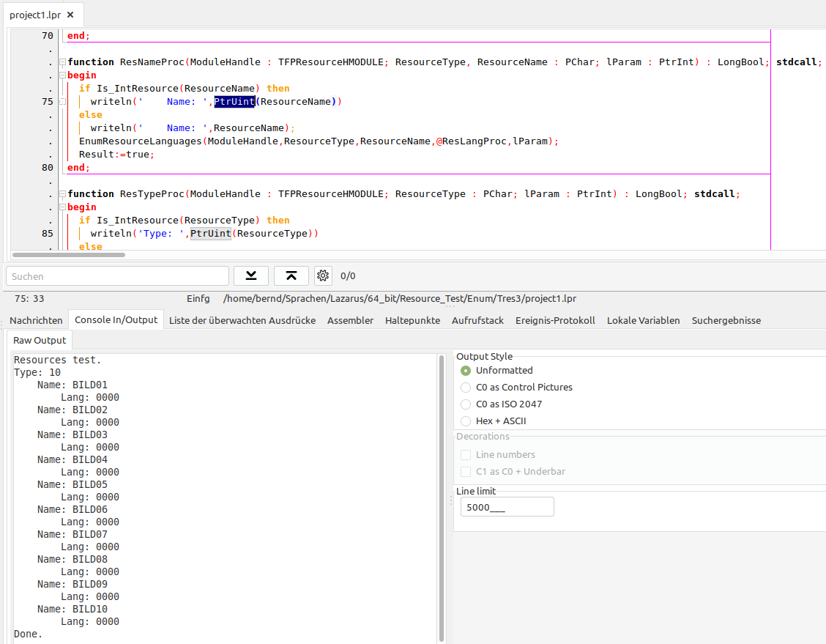Click @ResLangProc in the code
Image resolution: width=826 pixels, height=644 pixels.
tap(471, 141)
